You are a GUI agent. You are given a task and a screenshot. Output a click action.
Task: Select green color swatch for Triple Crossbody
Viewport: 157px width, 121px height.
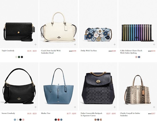point(19,57)
